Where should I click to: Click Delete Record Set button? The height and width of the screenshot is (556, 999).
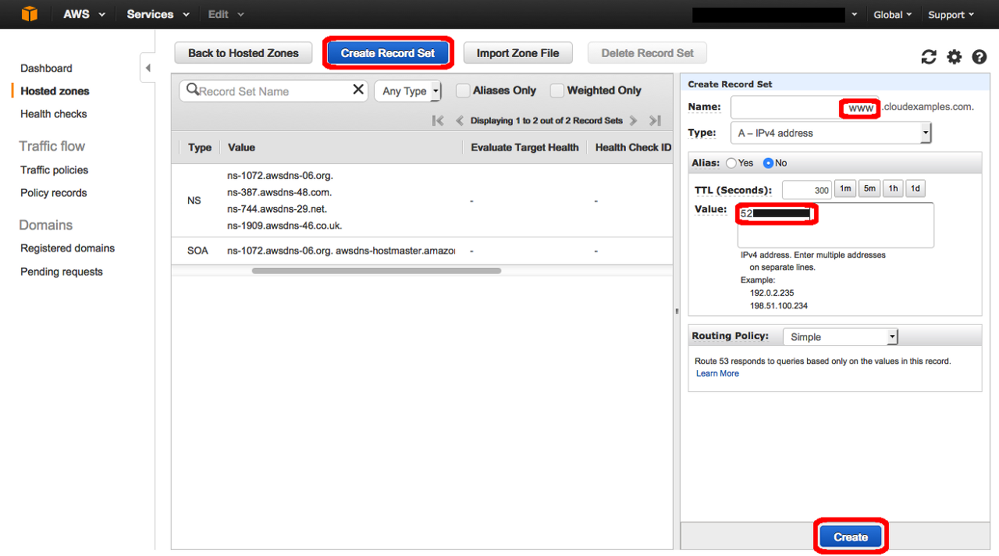648,53
